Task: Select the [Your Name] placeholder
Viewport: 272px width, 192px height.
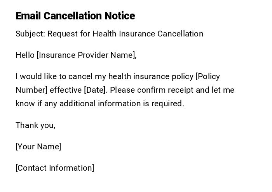Action: tap(38, 147)
